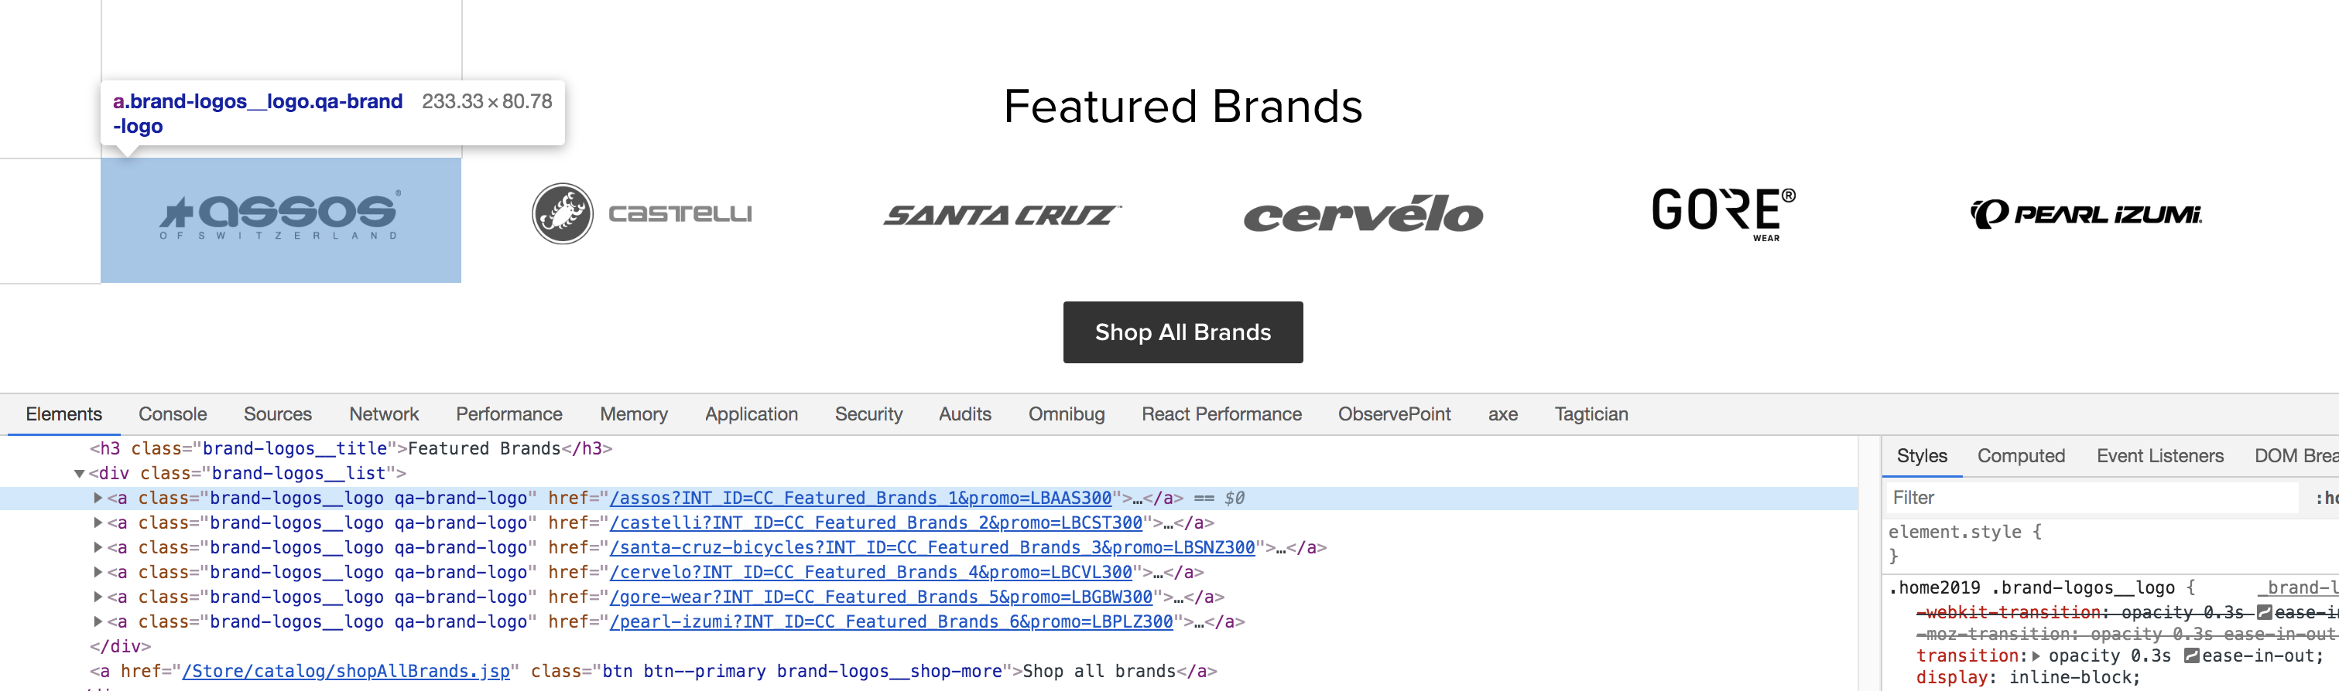Click the Shop All Brands button
2339x691 pixels.
point(1182,333)
